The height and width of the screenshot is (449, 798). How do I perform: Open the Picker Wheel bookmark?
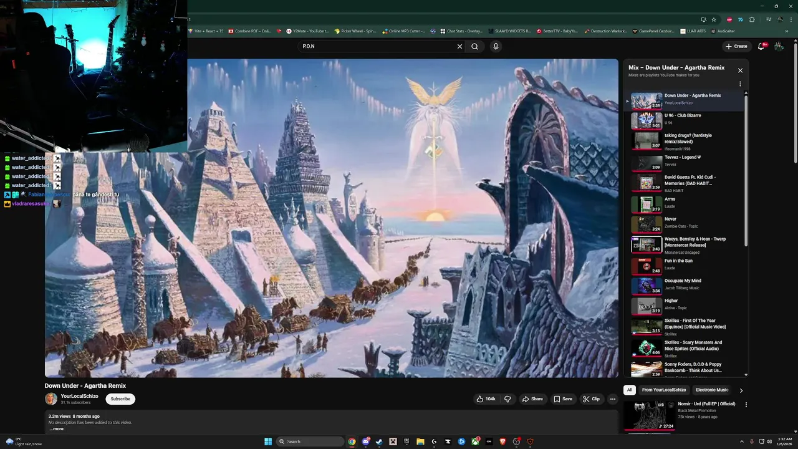coord(355,31)
